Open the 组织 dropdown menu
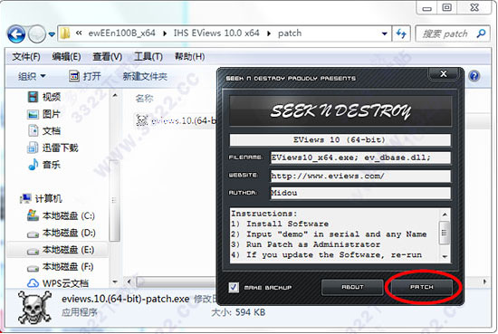This screenshot has height=334, width=498. [32, 76]
